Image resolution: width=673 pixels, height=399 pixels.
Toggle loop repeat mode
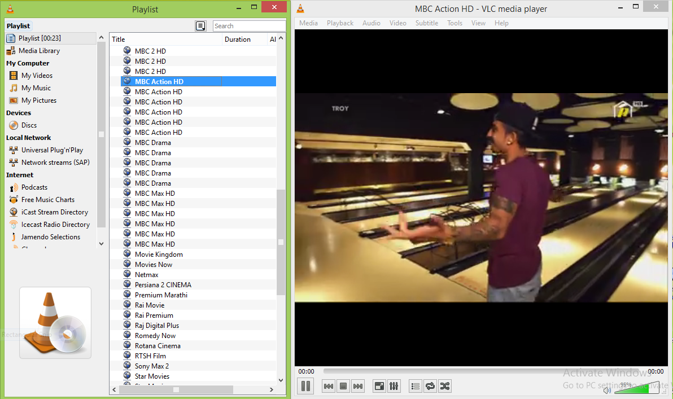pos(430,386)
